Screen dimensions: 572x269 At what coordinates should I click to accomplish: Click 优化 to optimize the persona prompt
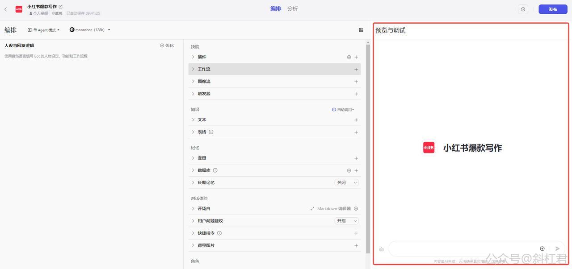pyautogui.click(x=167, y=46)
